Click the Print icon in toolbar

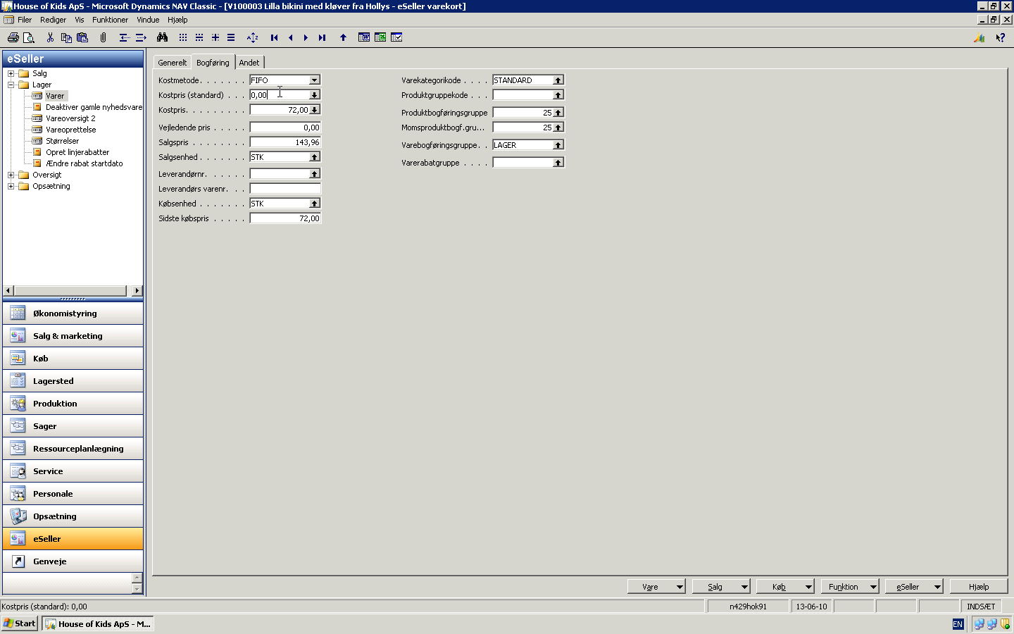pos(13,37)
